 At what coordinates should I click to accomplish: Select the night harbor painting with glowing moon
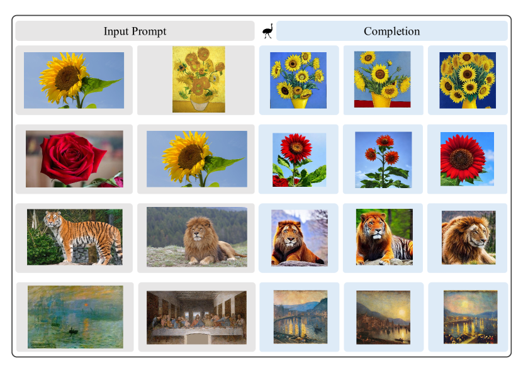470,317
